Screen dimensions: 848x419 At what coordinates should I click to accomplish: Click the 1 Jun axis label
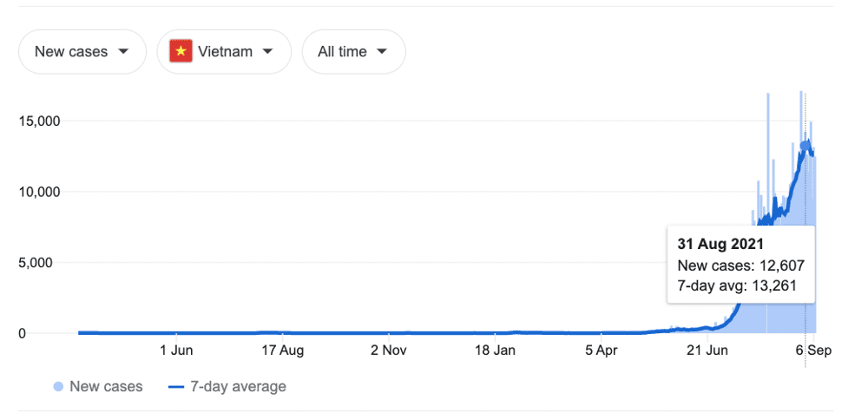tap(177, 350)
